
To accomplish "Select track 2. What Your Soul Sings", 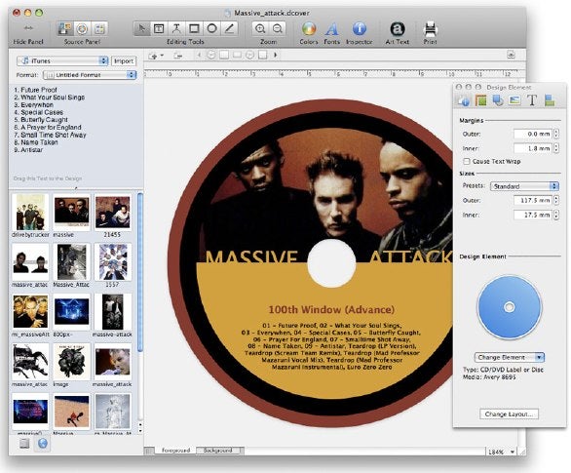I will click(49, 98).
